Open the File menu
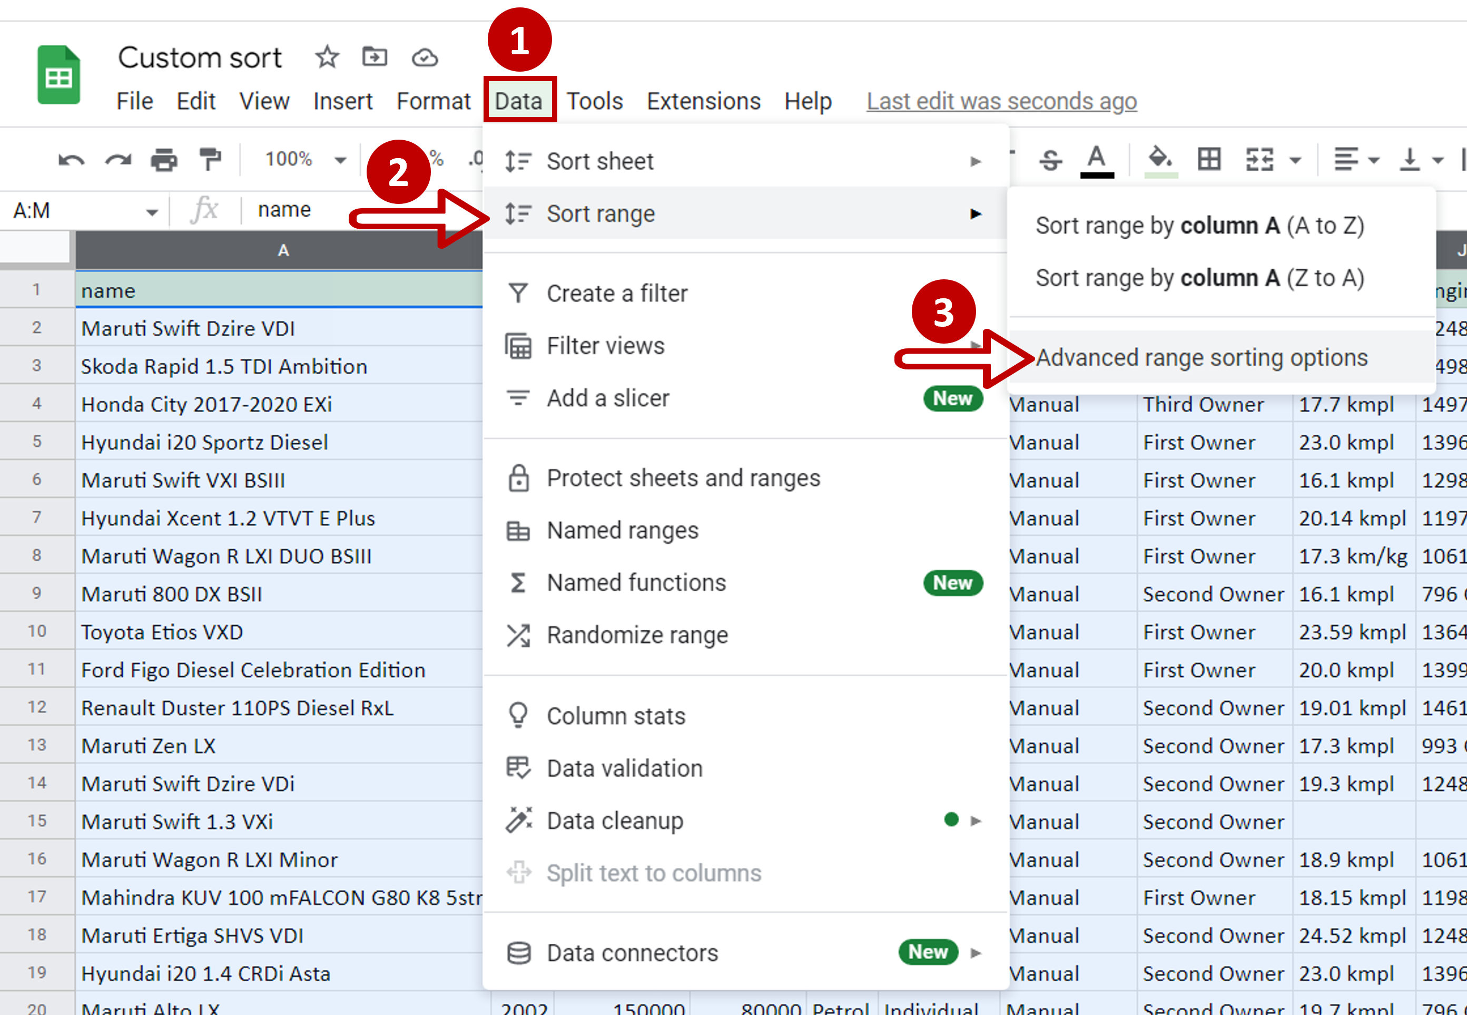The image size is (1467, 1015). pos(135,101)
